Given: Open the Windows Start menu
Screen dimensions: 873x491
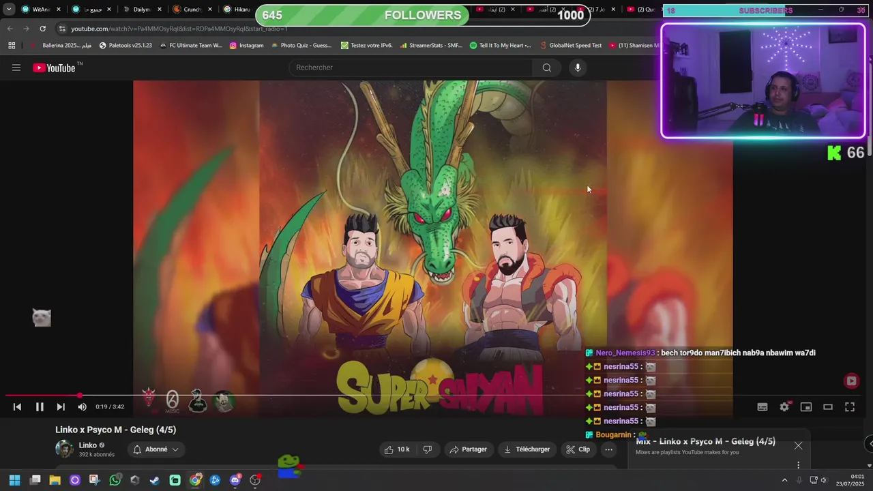Looking at the screenshot, I should 14,480.
